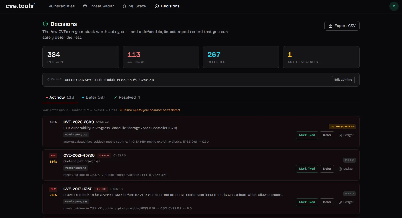This screenshot has height=218, width=402.
Task: Switch to the Defer 267 tab
Action: click(x=94, y=97)
